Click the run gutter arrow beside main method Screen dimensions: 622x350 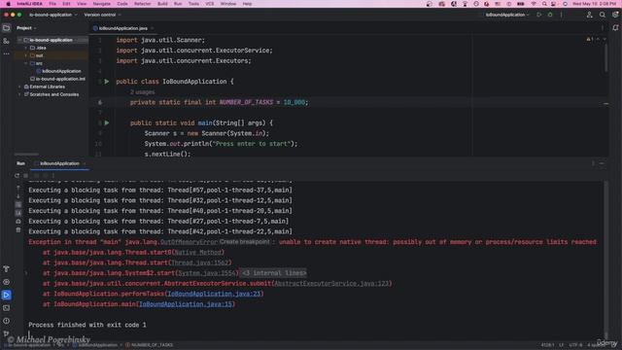pyautogui.click(x=107, y=123)
